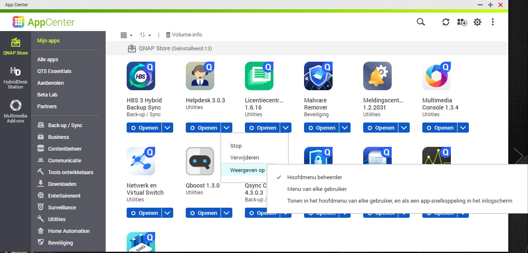
Task: Select the Surveillance category
Action: click(x=62, y=208)
